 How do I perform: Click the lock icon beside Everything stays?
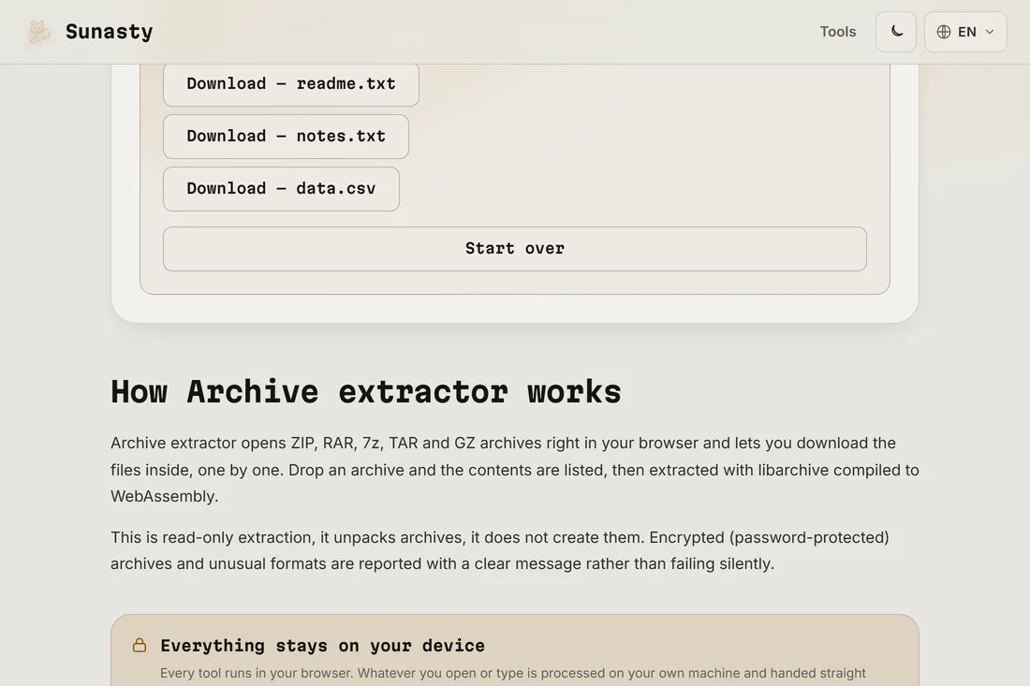[140, 646]
